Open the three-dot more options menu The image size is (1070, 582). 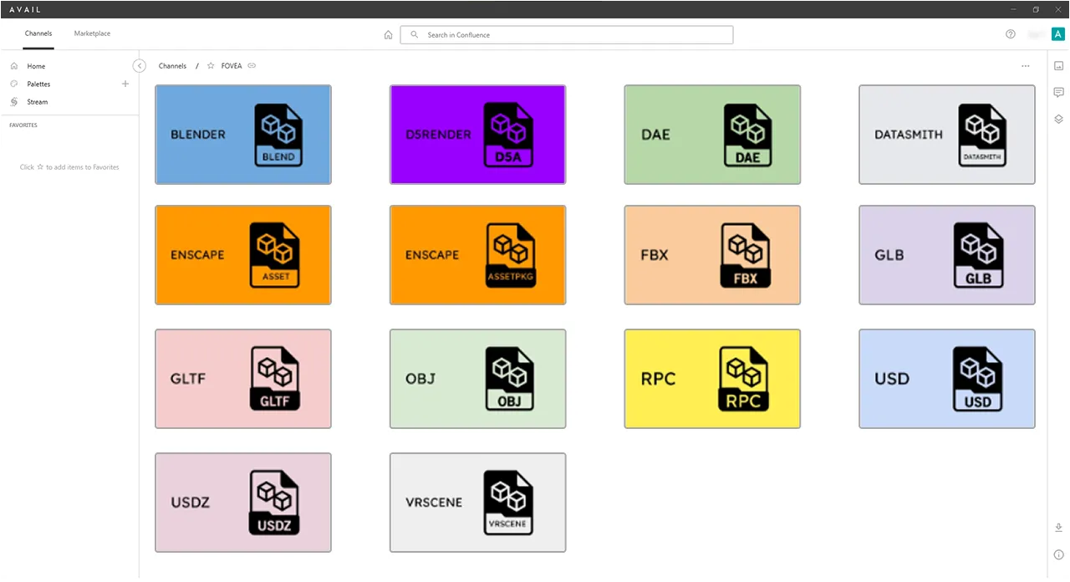tap(1026, 66)
